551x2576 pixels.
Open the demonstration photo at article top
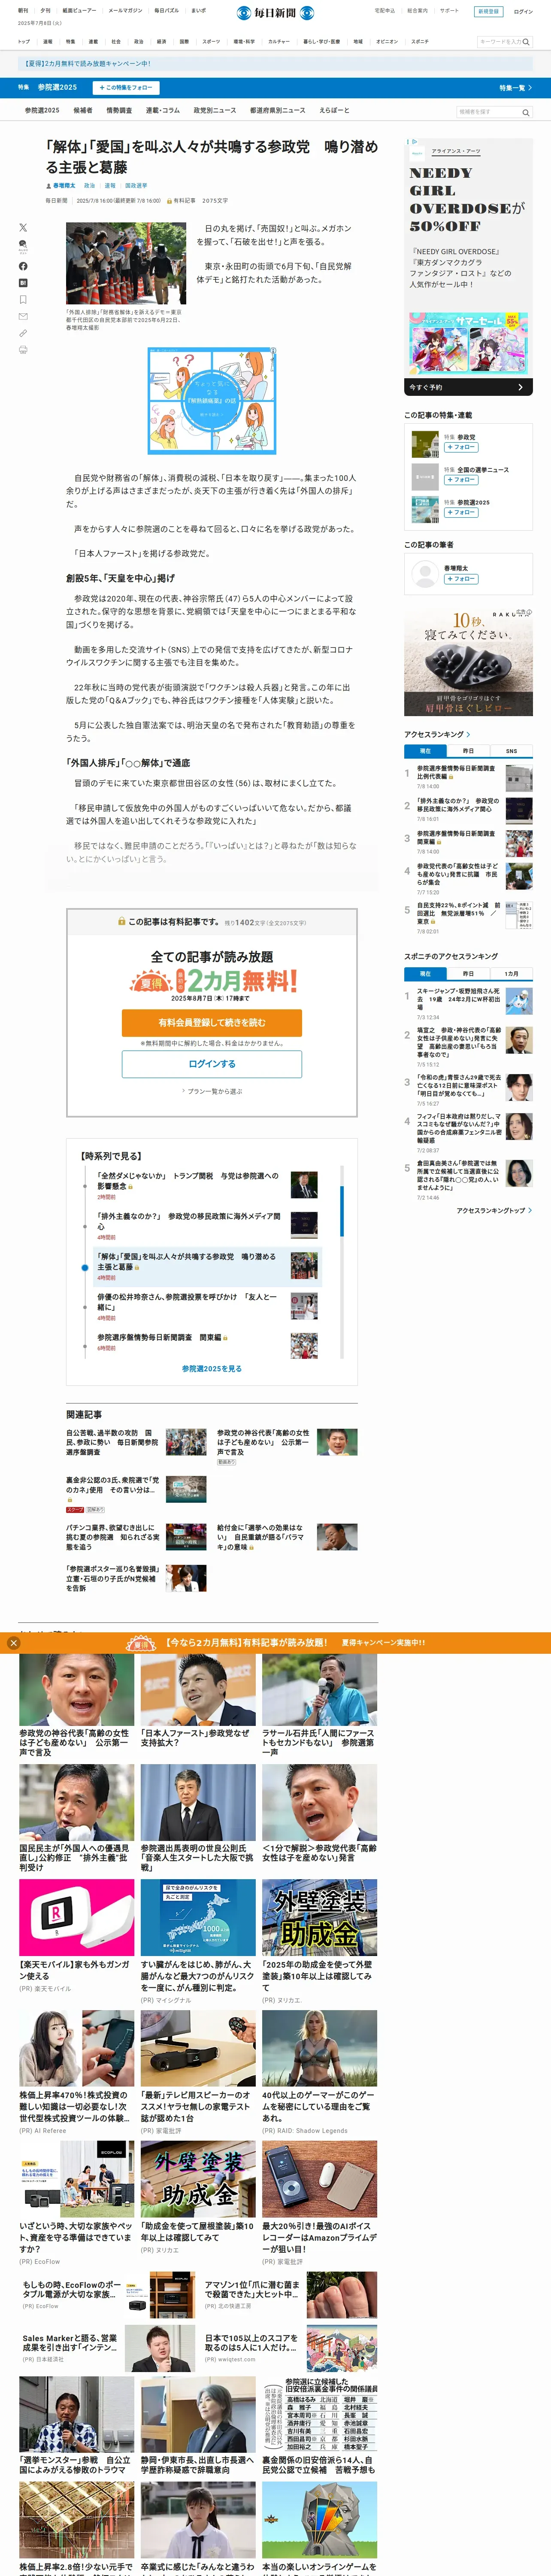pos(126,264)
